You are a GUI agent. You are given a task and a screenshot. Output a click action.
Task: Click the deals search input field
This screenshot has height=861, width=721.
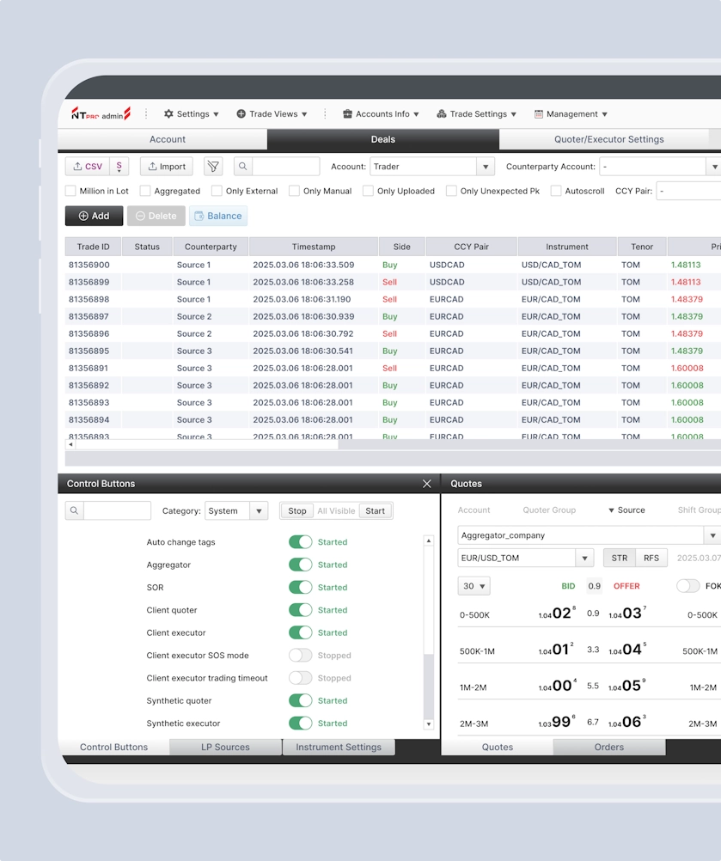click(x=285, y=167)
